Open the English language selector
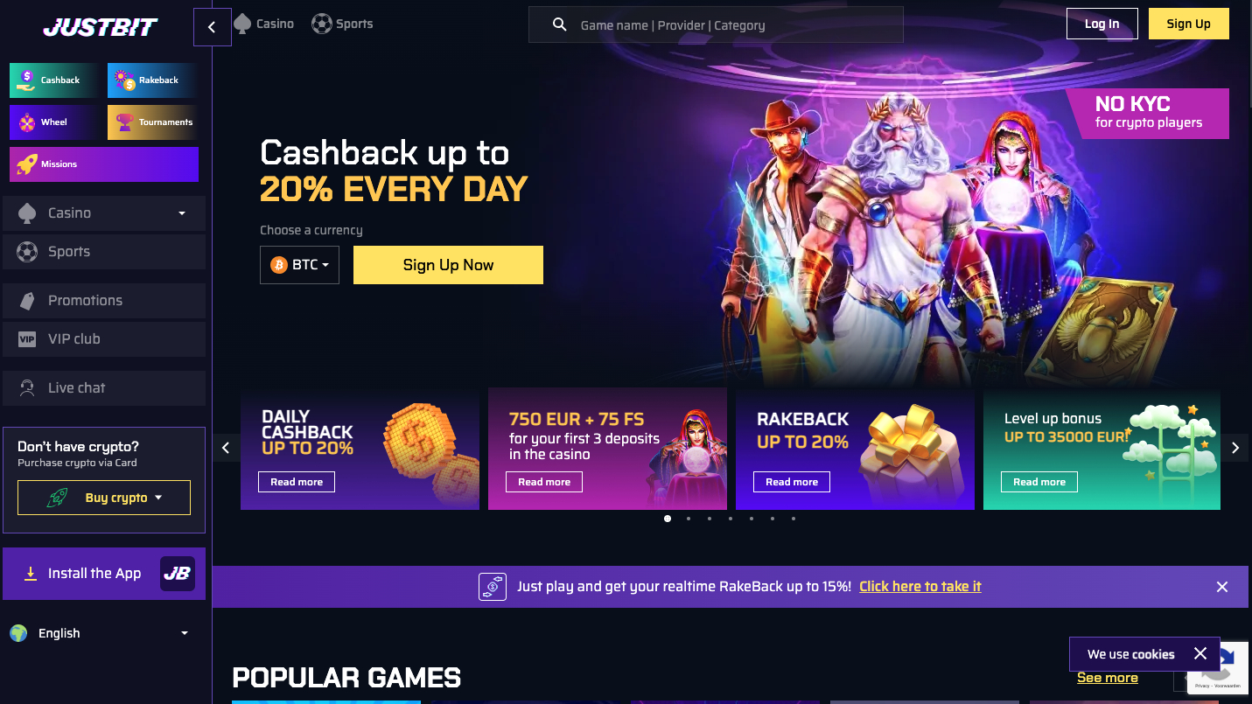The width and height of the screenshot is (1252, 704). click(100, 633)
